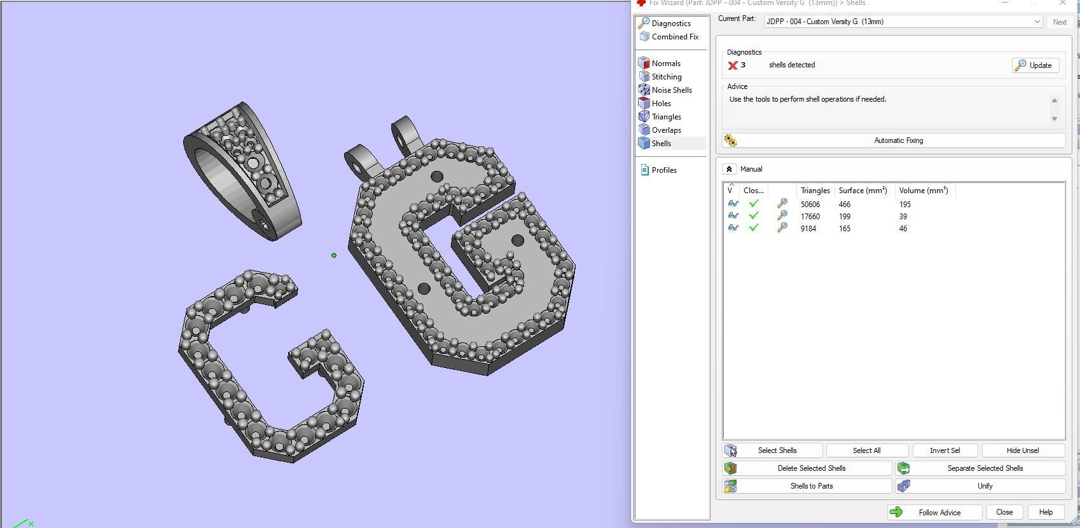Screen dimensions: 1080x528
Task: Open the Noise Shells step
Action: pos(672,90)
